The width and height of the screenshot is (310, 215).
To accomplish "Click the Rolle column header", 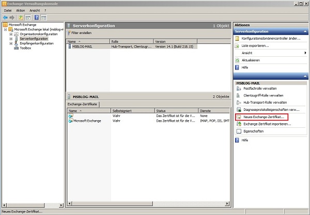I will [132, 41].
